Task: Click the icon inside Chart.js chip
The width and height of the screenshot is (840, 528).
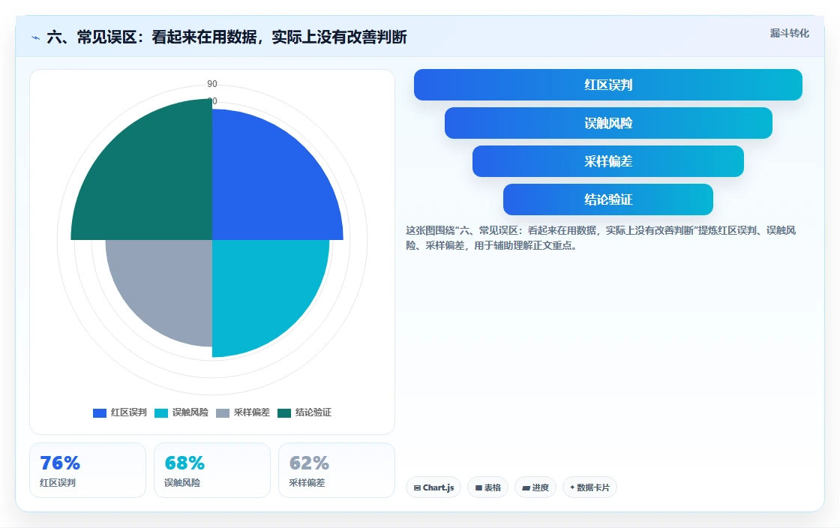Action: point(417,487)
